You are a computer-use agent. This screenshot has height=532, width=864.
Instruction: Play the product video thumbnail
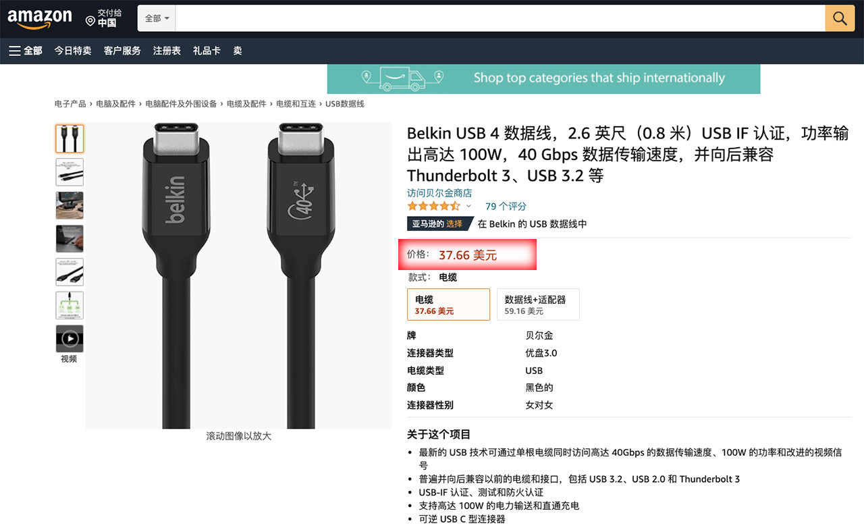pos(70,338)
